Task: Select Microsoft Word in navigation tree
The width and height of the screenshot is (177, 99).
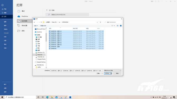Action: click(40, 29)
